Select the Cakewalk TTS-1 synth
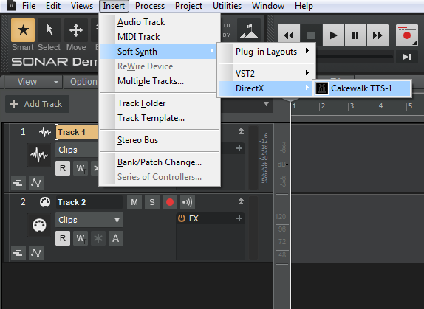Image resolution: width=424 pixels, height=309 pixels. click(363, 88)
